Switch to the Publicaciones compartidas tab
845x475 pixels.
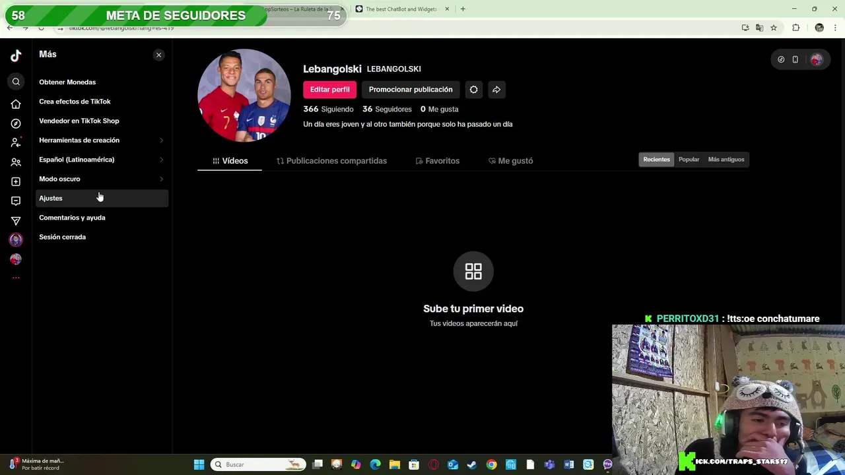[x=331, y=161]
